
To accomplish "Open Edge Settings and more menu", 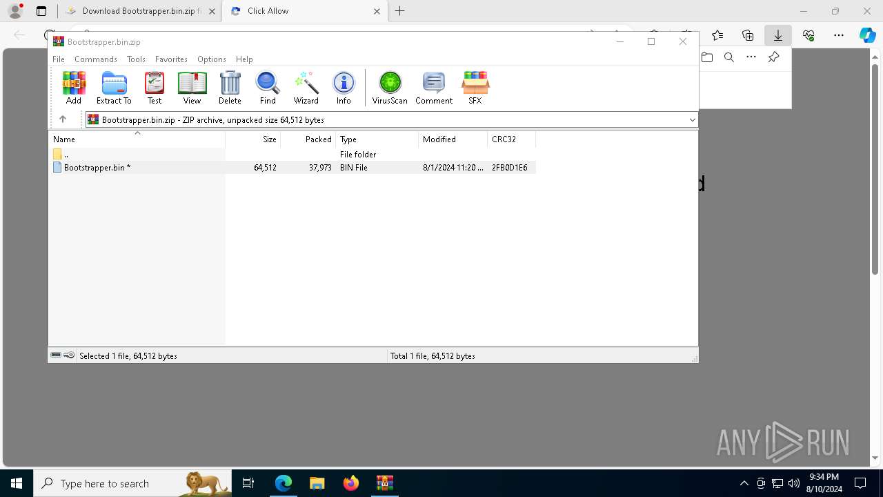I will click(x=839, y=35).
